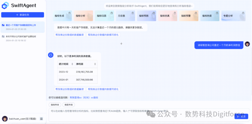Open the task 本月不同分公司的代销产品费如何

[22, 38]
